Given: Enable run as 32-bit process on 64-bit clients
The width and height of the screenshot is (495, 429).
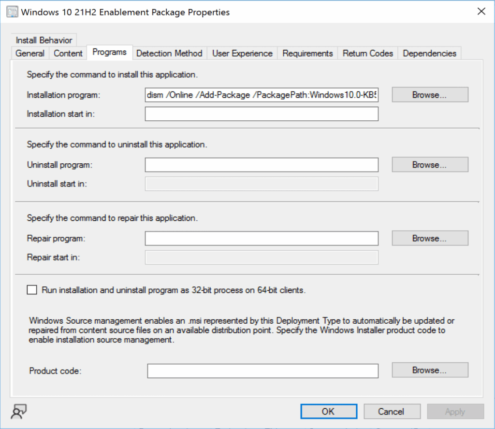Looking at the screenshot, I should [x=31, y=289].
